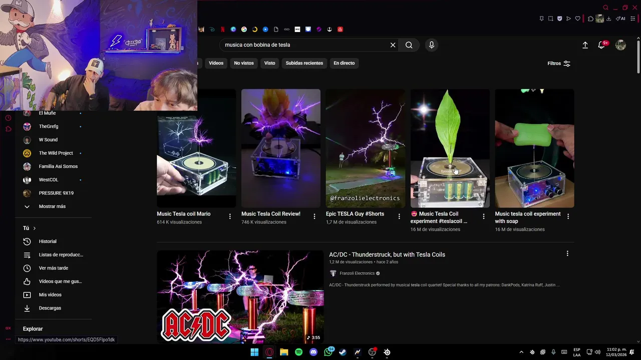Image resolution: width=641 pixels, height=360 pixels.
Task: Open Discord from the taskbar
Action: tap(313, 352)
